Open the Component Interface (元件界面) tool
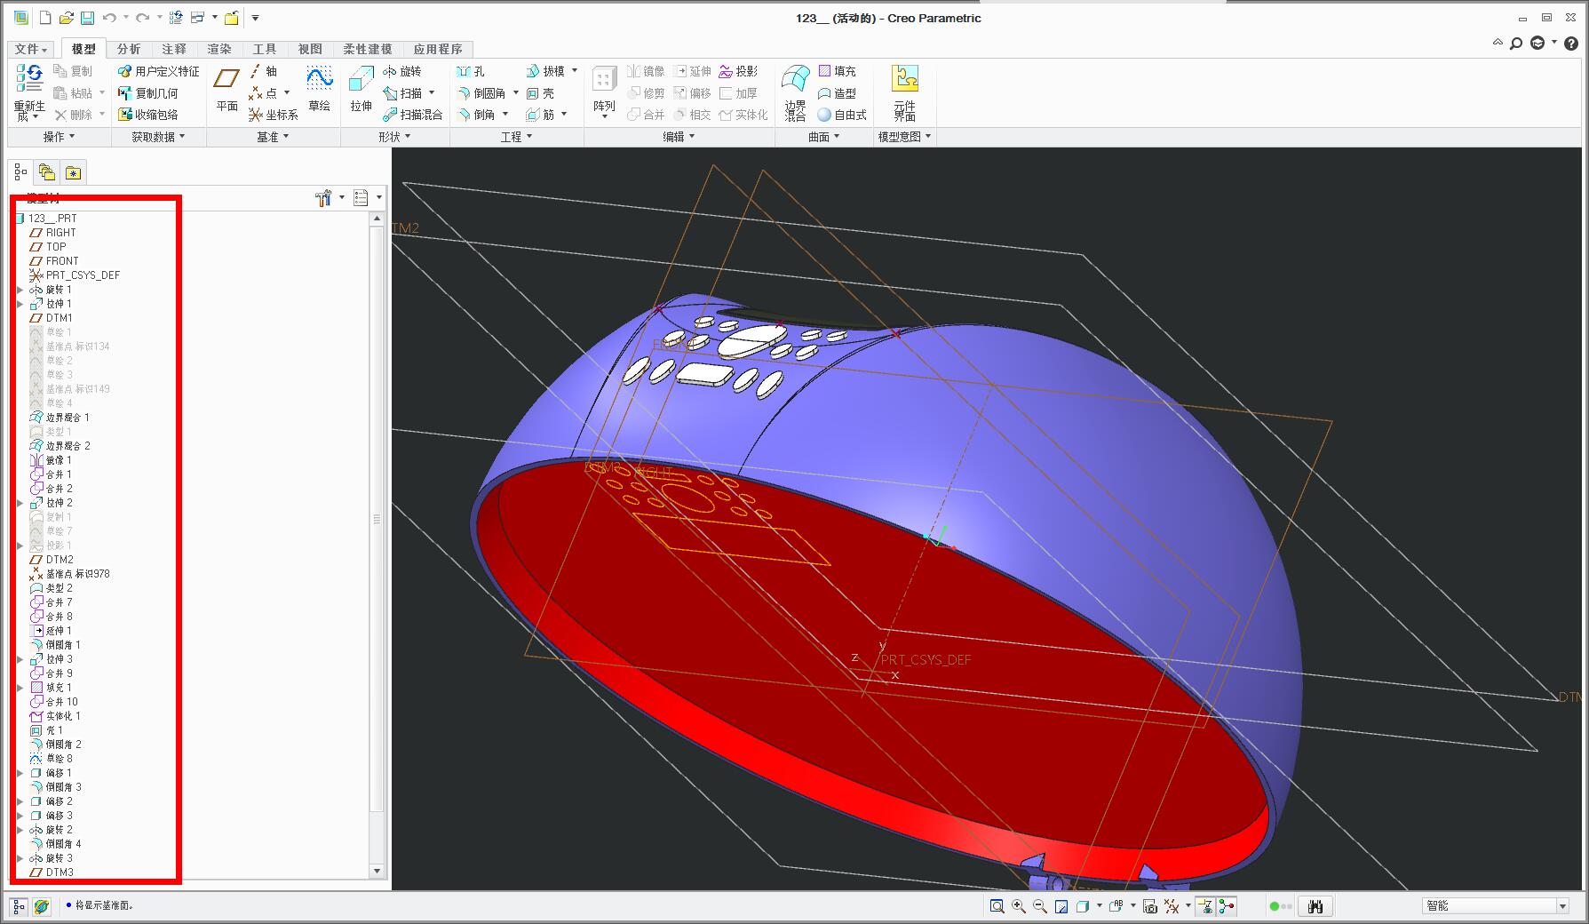Image resolution: width=1589 pixels, height=924 pixels. [x=904, y=92]
